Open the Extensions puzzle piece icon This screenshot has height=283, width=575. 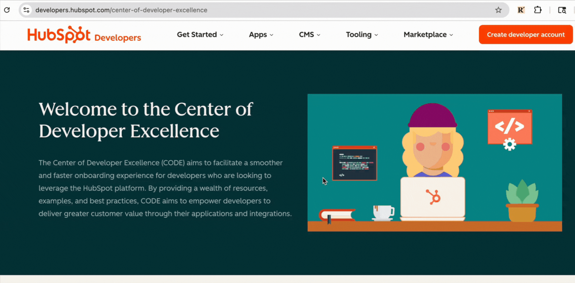coord(538,10)
